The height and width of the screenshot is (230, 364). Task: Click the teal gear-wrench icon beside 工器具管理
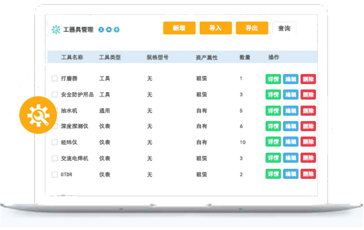[x=56, y=29]
